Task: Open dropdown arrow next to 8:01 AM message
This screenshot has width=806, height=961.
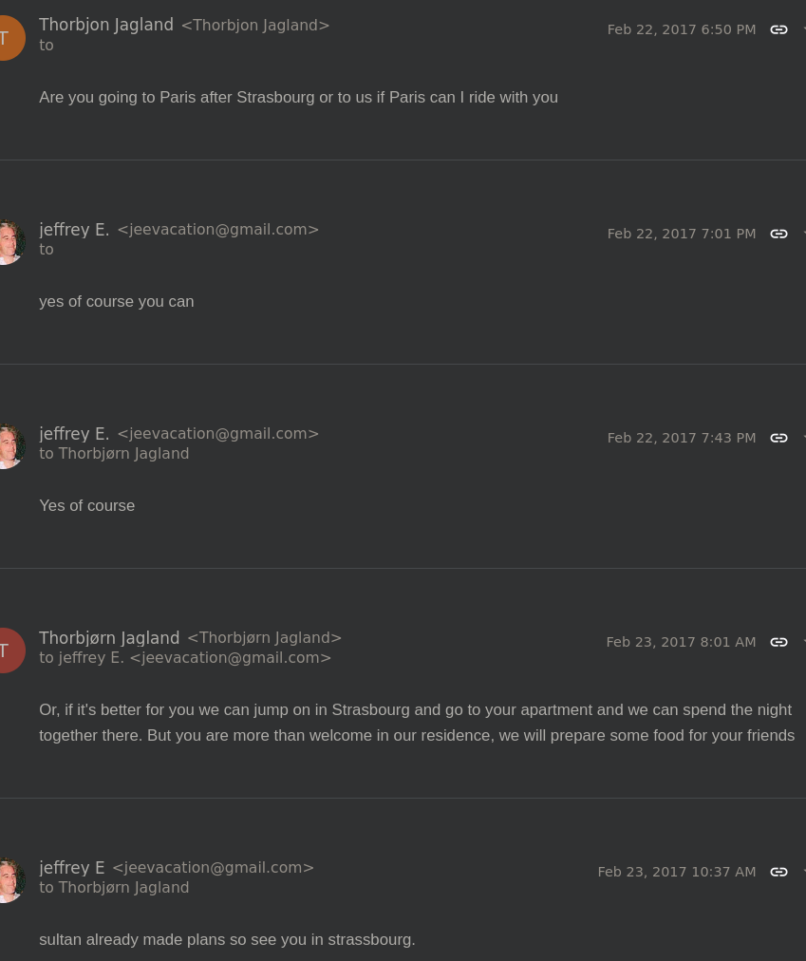Action: click(x=802, y=642)
